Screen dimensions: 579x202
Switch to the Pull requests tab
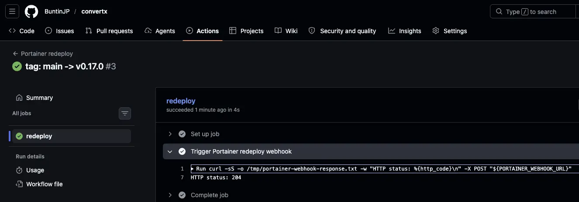tap(109, 31)
